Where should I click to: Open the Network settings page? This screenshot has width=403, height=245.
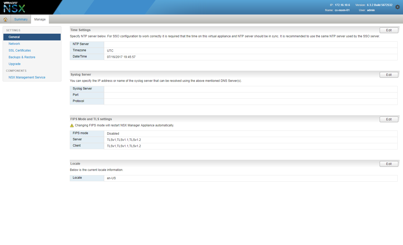[14, 44]
